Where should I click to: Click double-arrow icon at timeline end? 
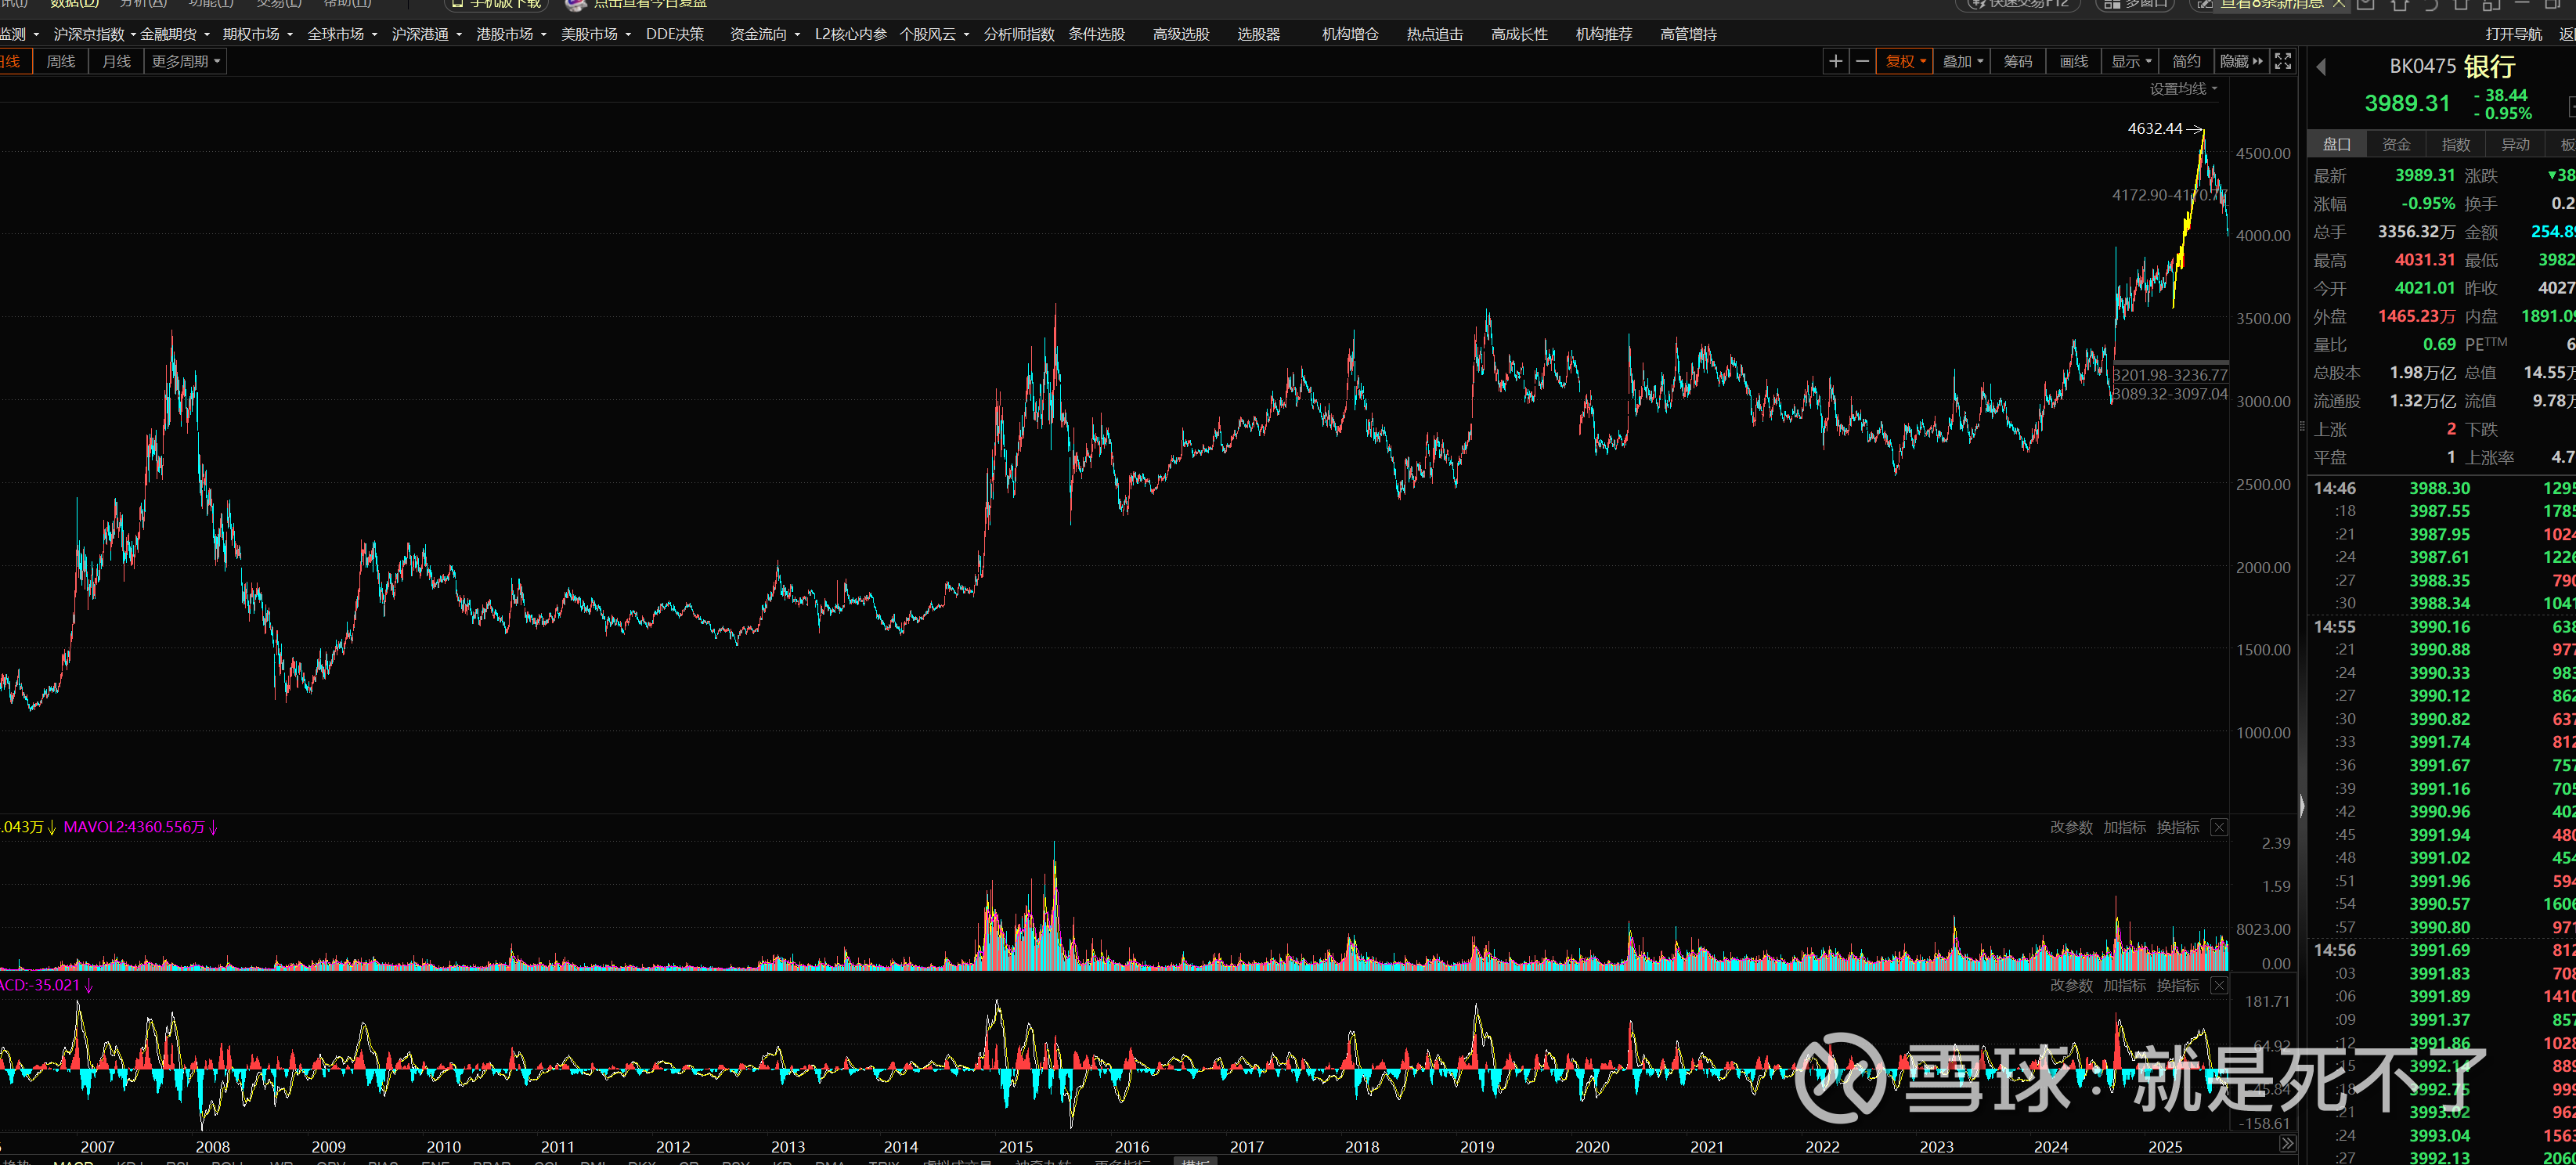2286,1143
